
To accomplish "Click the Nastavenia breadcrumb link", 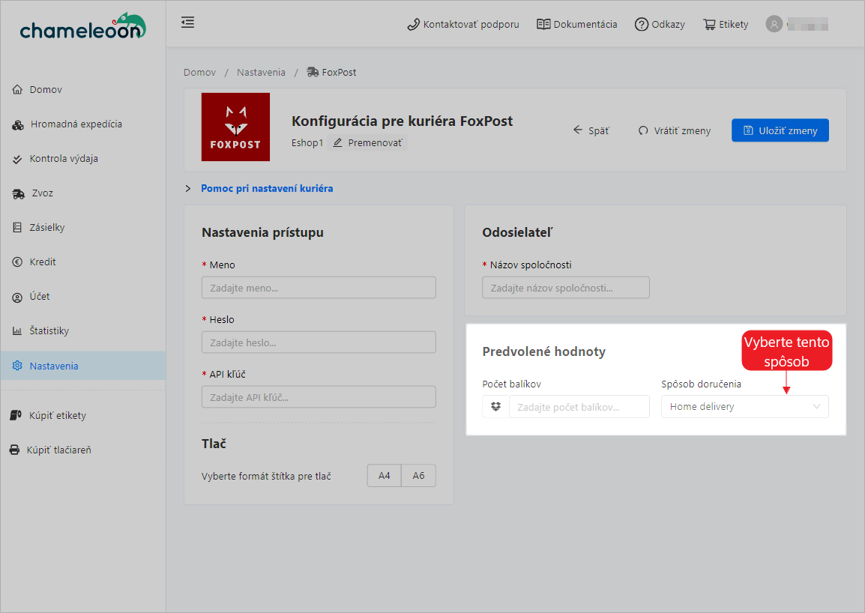I will tap(261, 73).
